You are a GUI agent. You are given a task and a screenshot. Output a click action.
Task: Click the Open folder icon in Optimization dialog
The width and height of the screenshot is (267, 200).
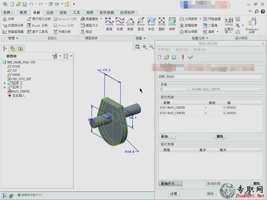[167, 57]
